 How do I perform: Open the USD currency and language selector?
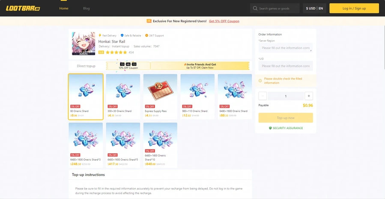click(x=314, y=8)
